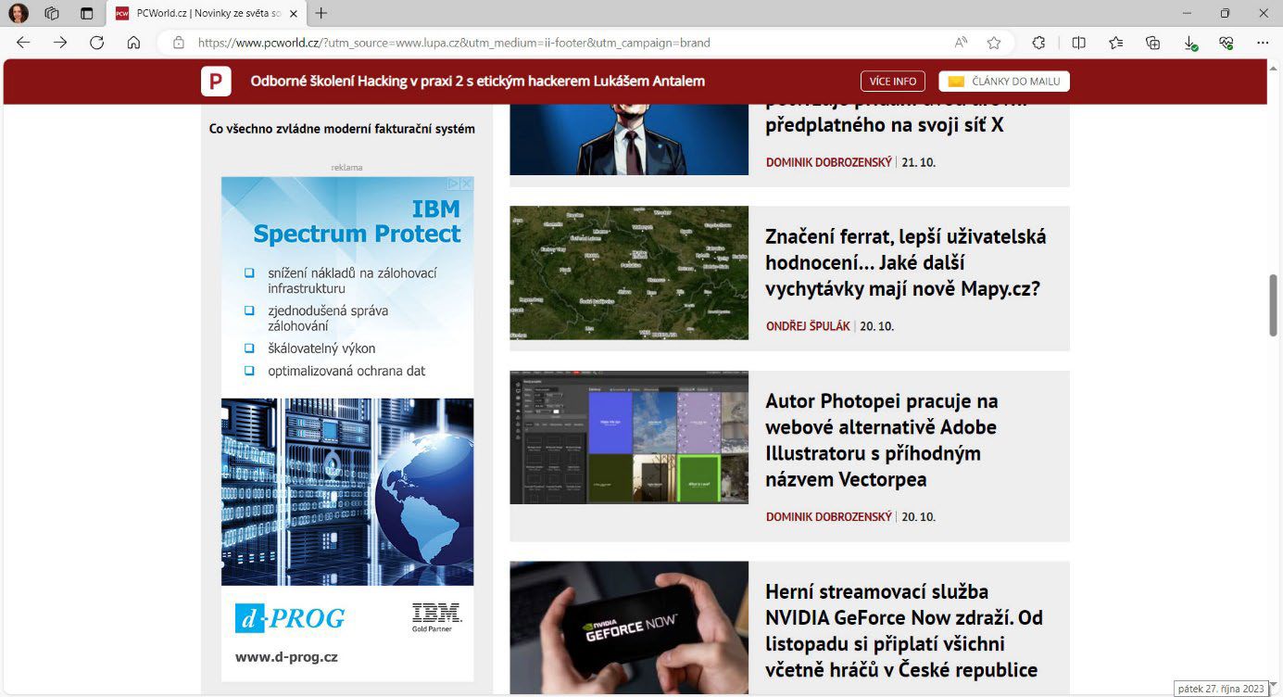The width and height of the screenshot is (1283, 697).
Task: Go to the browser home page
Action: coord(133,43)
